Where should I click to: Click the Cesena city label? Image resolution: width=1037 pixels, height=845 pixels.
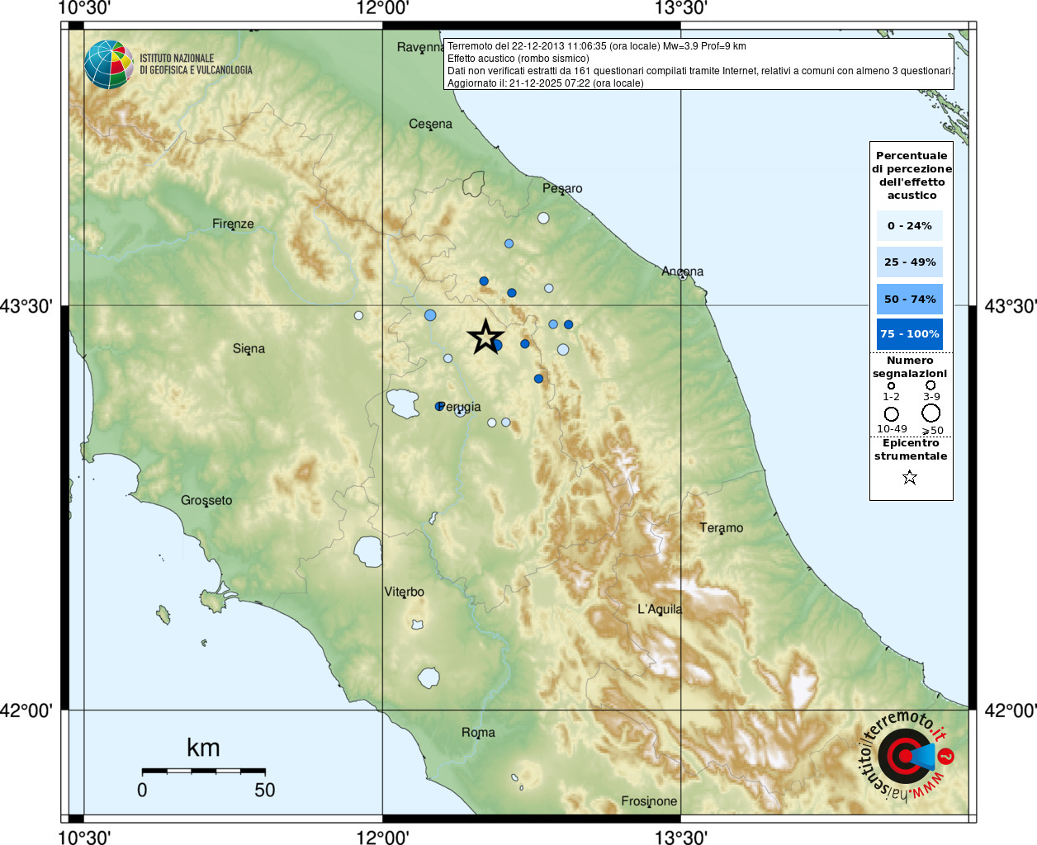(431, 124)
